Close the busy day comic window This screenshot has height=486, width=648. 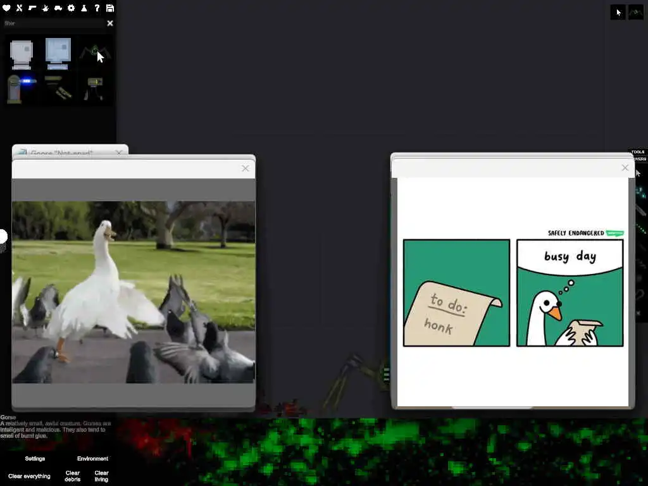pos(625,167)
